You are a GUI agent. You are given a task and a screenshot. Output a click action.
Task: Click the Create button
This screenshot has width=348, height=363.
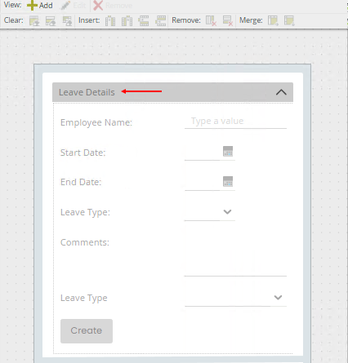point(87,331)
